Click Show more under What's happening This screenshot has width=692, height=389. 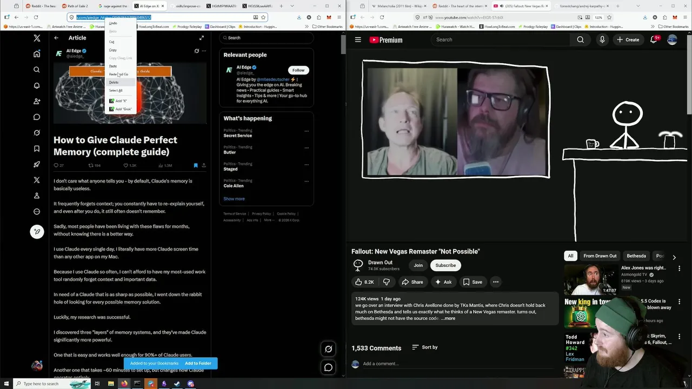point(234,199)
